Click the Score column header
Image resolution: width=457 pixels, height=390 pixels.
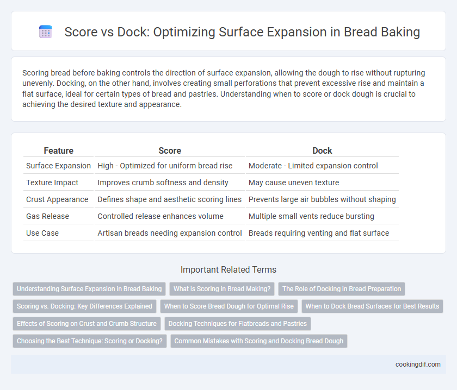point(170,150)
